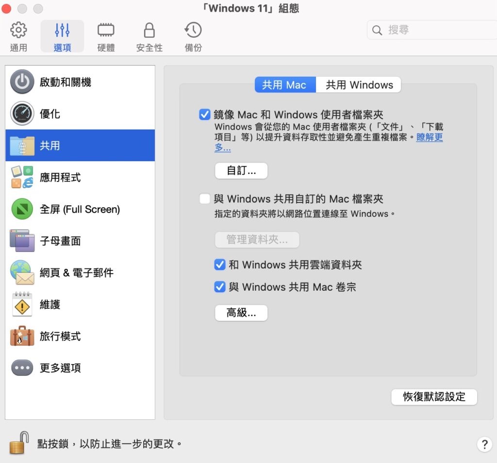497x463 pixels.
Task: Switch to the 共用 Mac tab
Action: click(285, 85)
